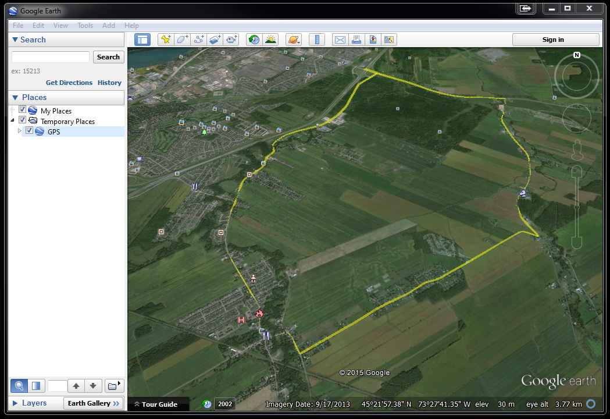
Task: Click the title bar arrow toggle button
Action: pyautogui.click(x=526, y=8)
